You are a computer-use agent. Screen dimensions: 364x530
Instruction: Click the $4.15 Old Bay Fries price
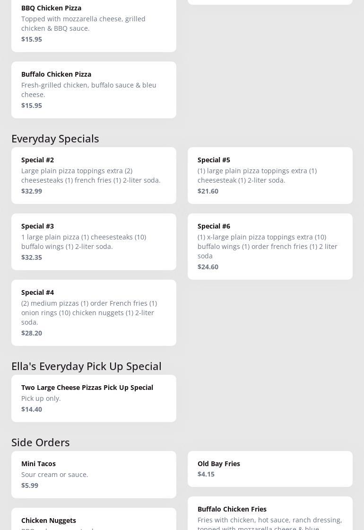(206, 474)
